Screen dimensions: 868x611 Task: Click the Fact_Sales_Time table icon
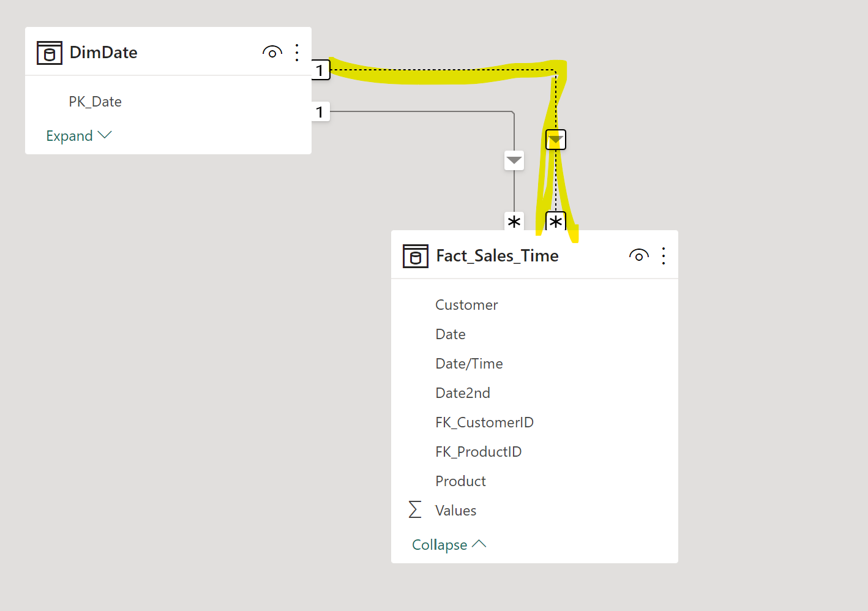point(416,256)
